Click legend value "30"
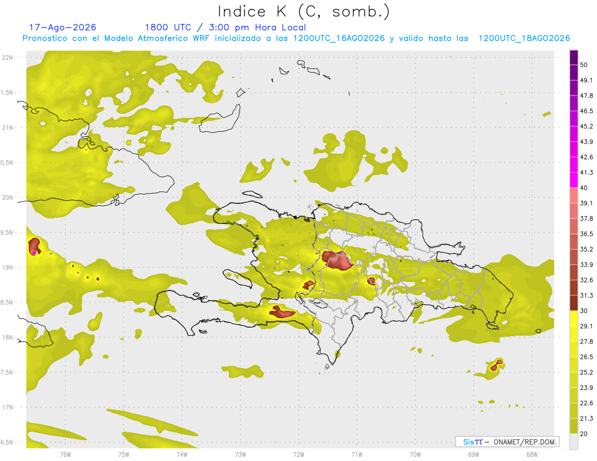 pyautogui.click(x=585, y=311)
